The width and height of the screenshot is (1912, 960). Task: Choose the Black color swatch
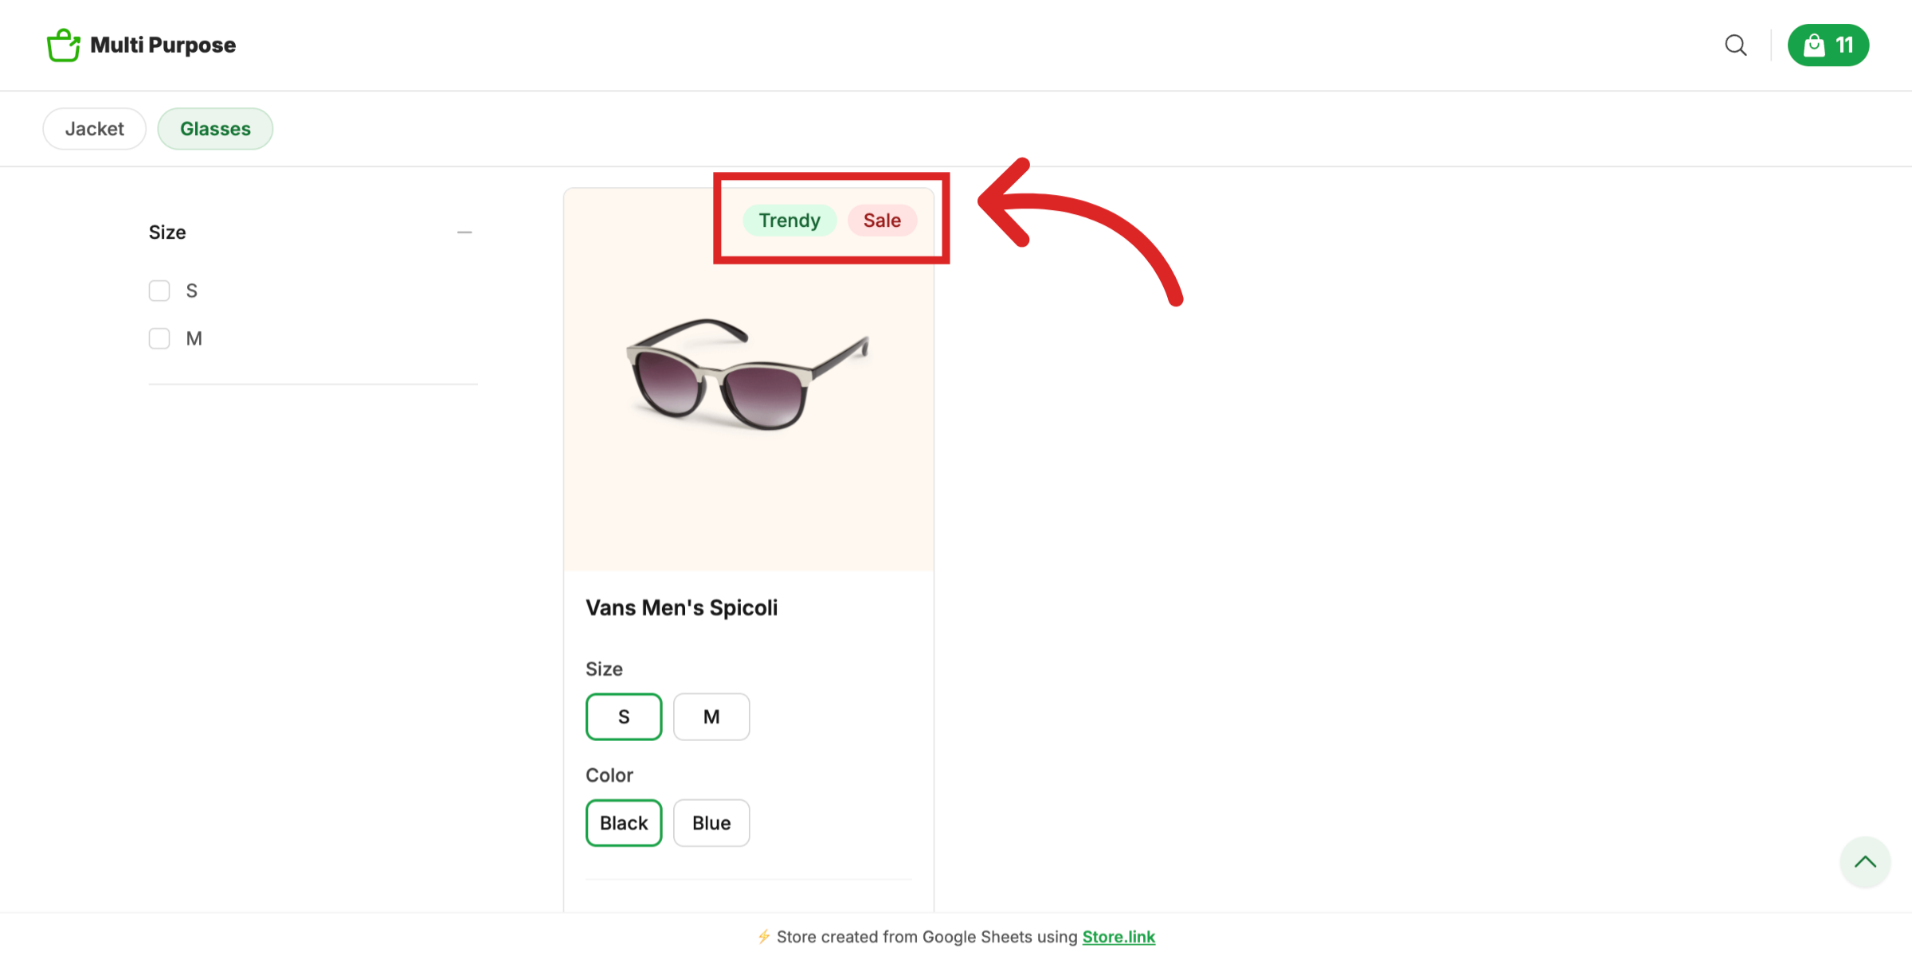point(624,822)
